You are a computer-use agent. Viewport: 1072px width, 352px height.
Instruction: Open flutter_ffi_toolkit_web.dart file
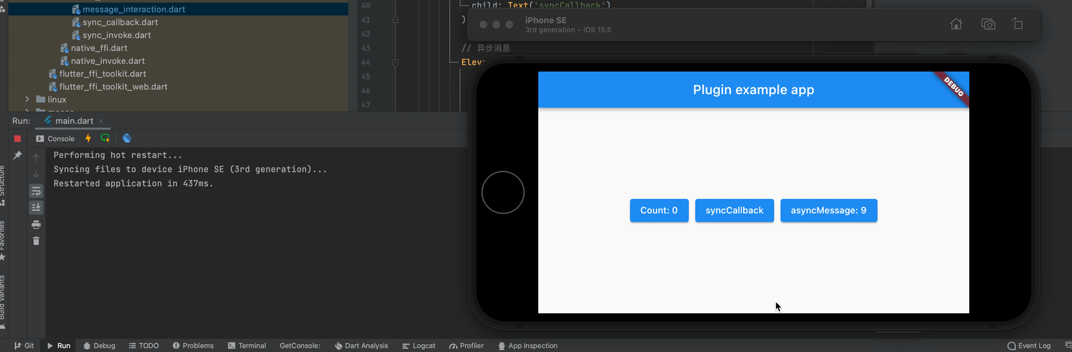[x=113, y=86]
